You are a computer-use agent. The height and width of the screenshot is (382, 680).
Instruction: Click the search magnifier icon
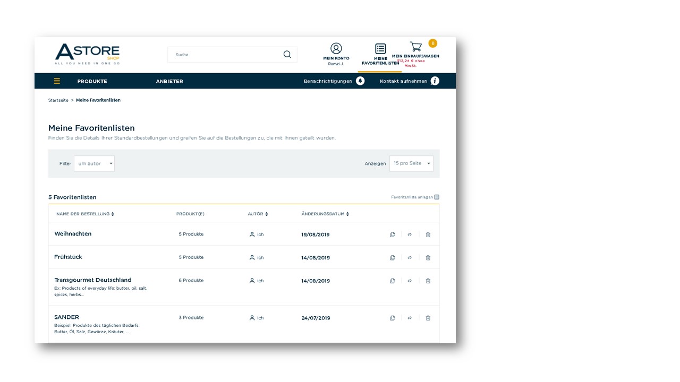pyautogui.click(x=287, y=54)
